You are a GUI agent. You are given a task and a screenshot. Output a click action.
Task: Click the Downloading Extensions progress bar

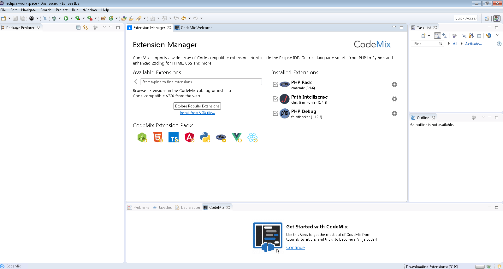pyautogui.click(x=480, y=267)
